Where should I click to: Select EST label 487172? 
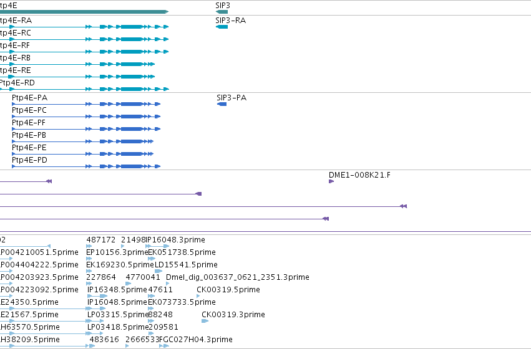[x=101, y=240]
